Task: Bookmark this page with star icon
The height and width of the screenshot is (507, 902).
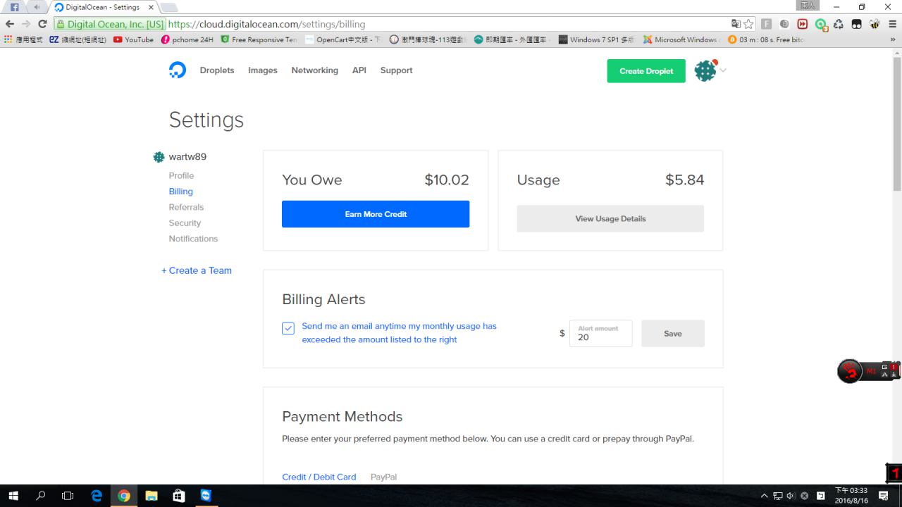Action: coord(748,24)
